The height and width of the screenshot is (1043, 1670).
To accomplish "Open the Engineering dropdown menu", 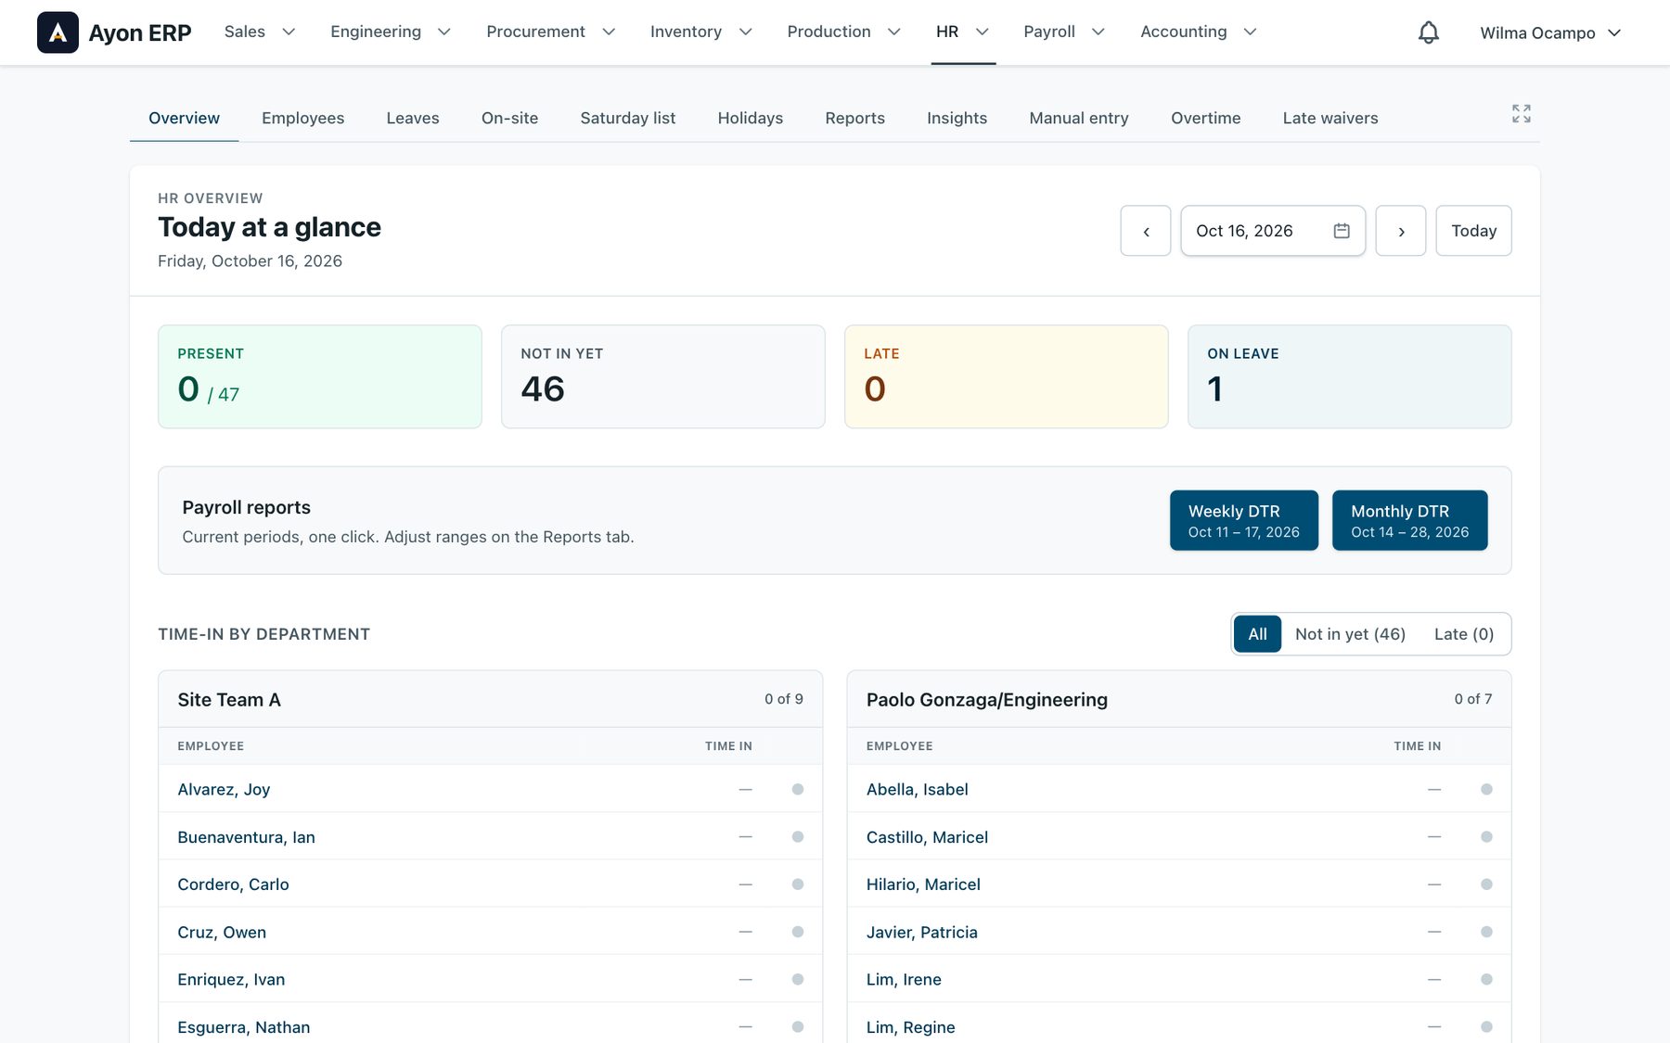I will click(x=391, y=32).
